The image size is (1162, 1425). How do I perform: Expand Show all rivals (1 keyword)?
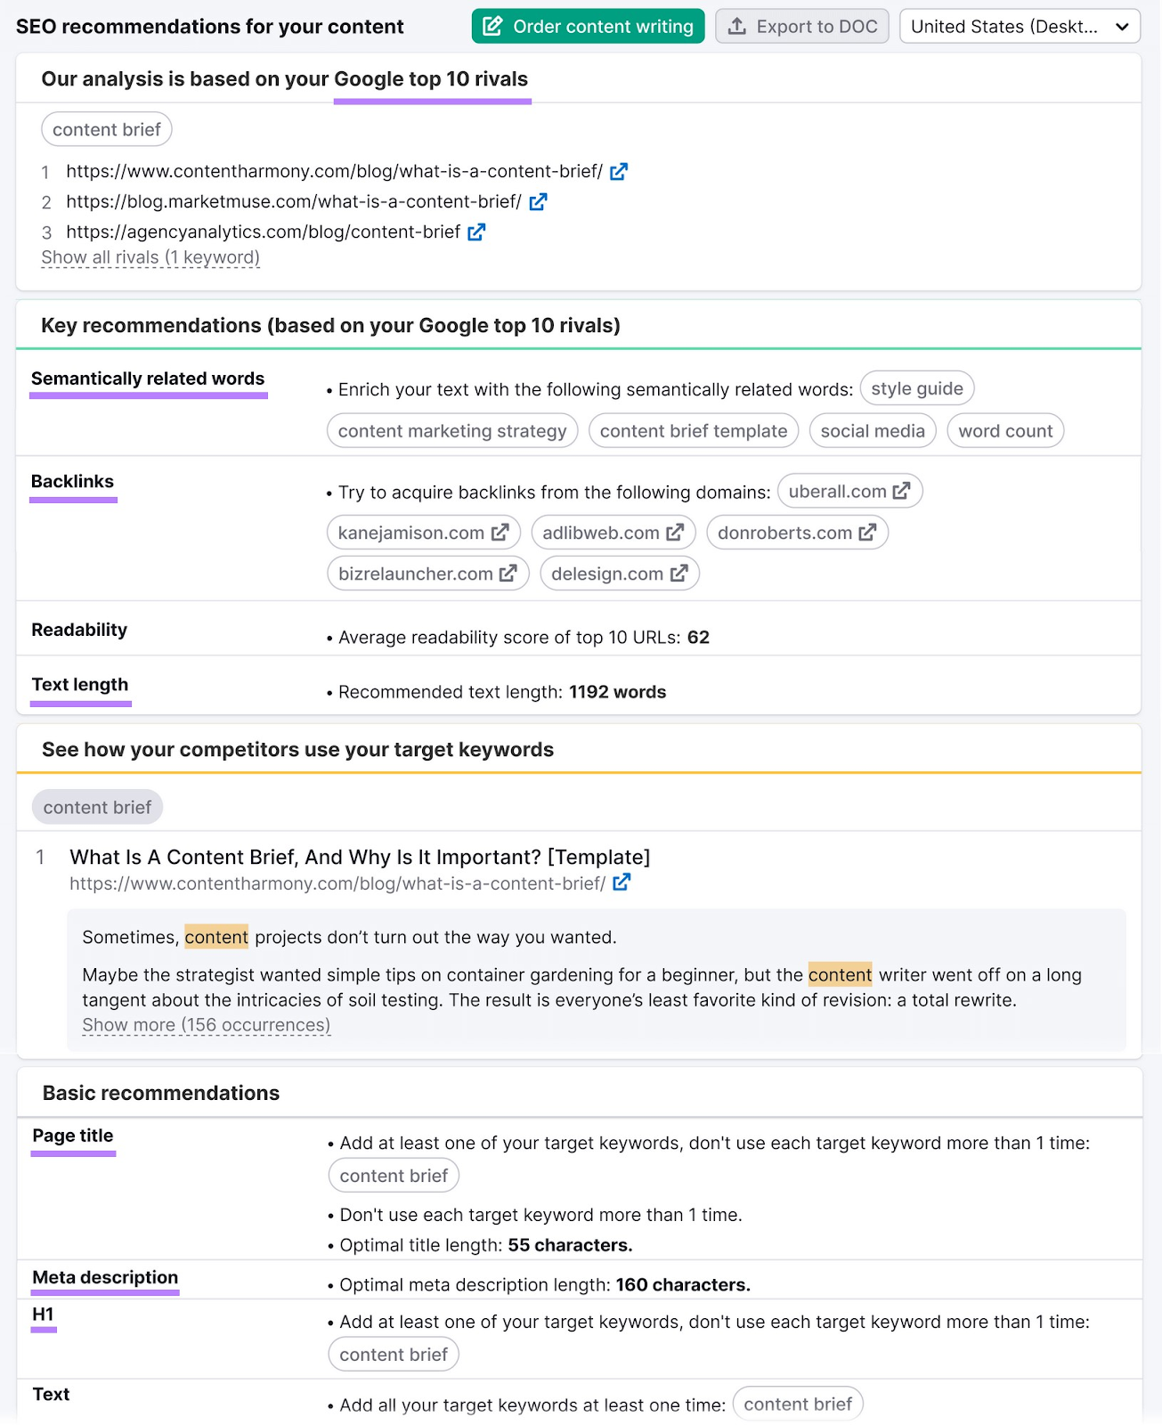150,256
